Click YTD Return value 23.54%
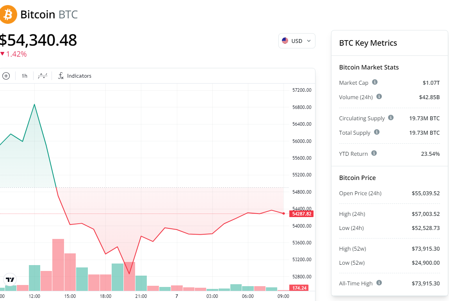The image size is (449, 301). click(430, 154)
